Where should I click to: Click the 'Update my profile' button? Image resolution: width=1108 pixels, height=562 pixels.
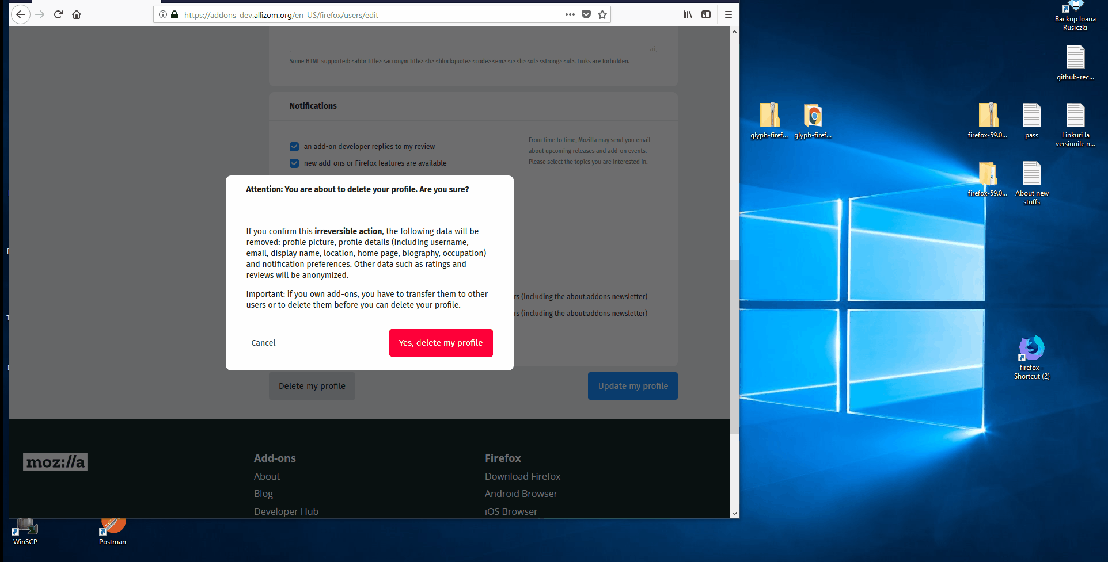632,385
